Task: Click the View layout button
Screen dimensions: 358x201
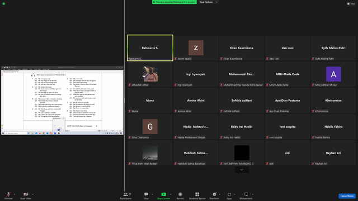Action: (351, 4)
